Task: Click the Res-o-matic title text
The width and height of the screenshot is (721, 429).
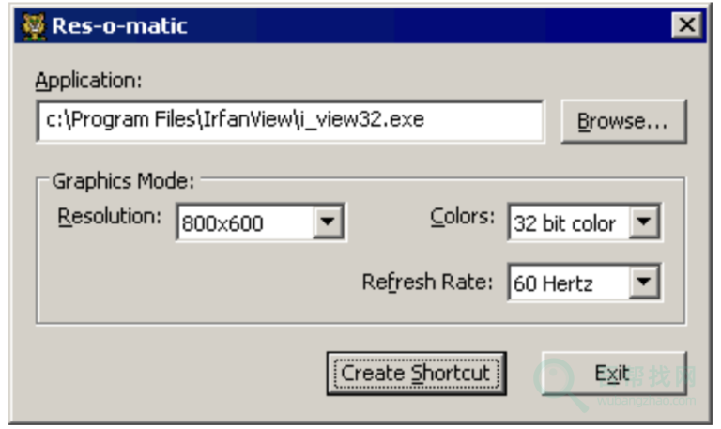Action: 119,25
